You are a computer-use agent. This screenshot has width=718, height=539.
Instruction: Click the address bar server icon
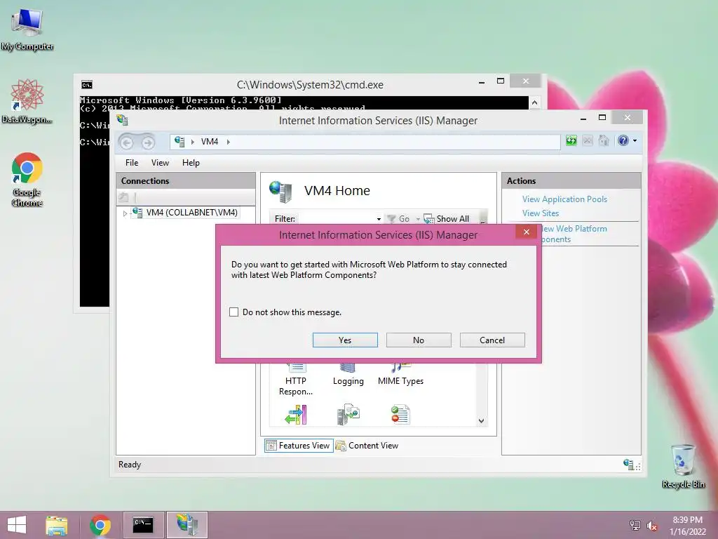[179, 142]
